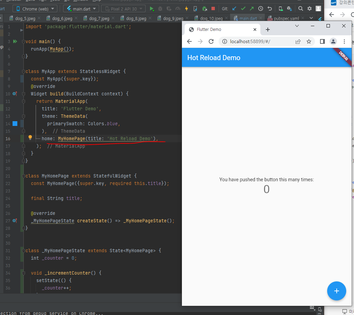Run the app with the green play button
Viewport: 354px width, 315px height.
coord(151,9)
